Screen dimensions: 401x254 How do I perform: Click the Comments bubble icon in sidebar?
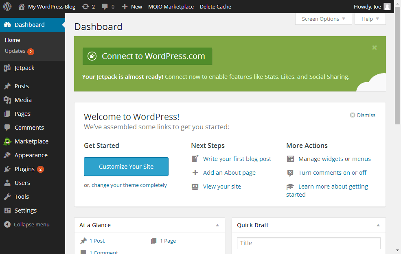tap(7, 127)
